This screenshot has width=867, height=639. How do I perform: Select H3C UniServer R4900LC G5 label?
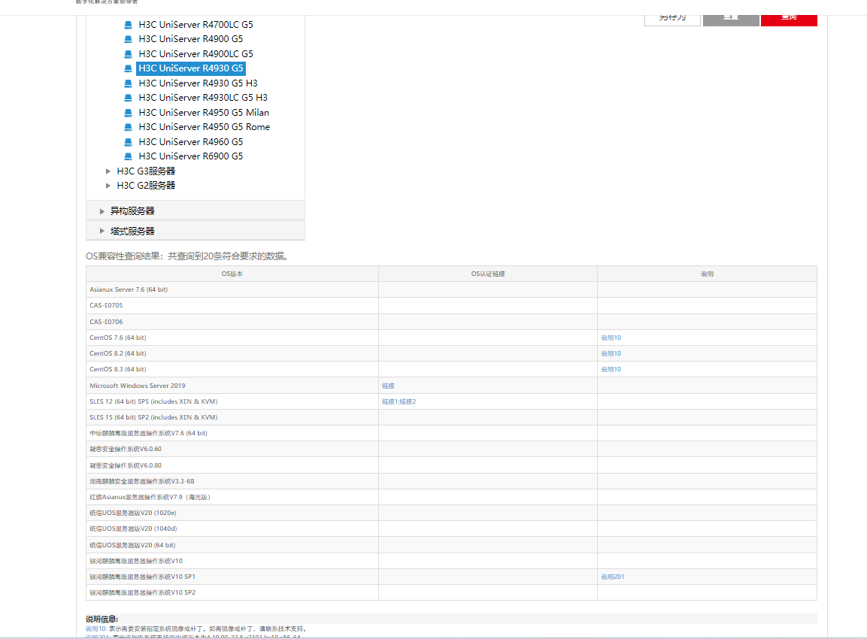tap(196, 53)
